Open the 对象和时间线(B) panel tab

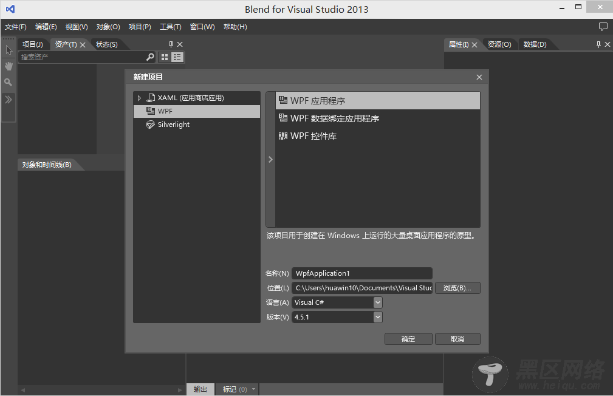pyautogui.click(x=47, y=165)
